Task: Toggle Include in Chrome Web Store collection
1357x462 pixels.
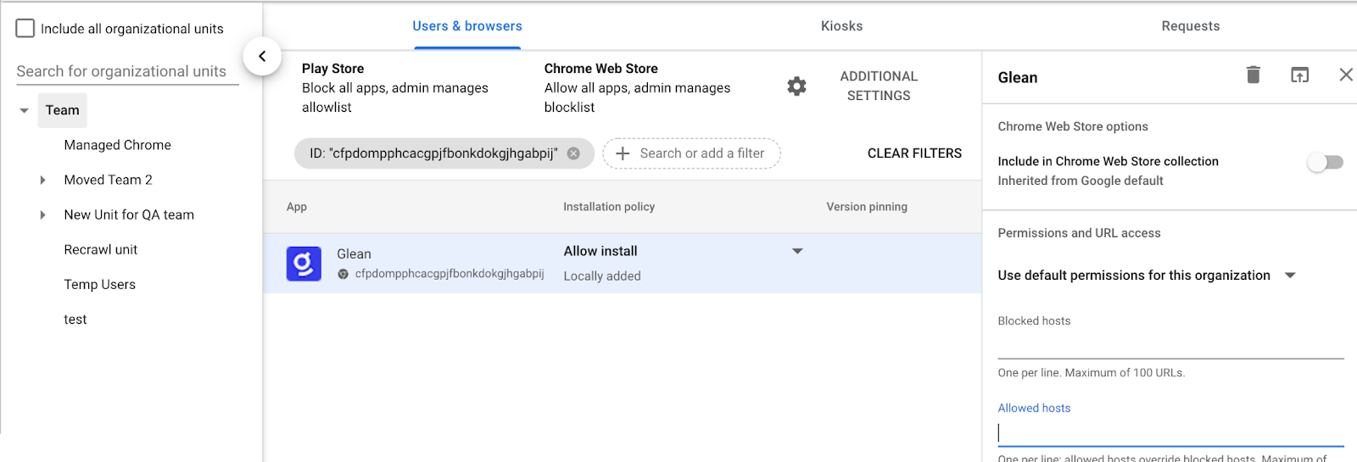Action: pyautogui.click(x=1324, y=162)
